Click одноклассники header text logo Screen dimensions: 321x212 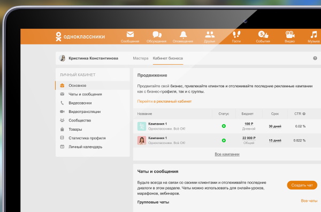[x=84, y=36]
